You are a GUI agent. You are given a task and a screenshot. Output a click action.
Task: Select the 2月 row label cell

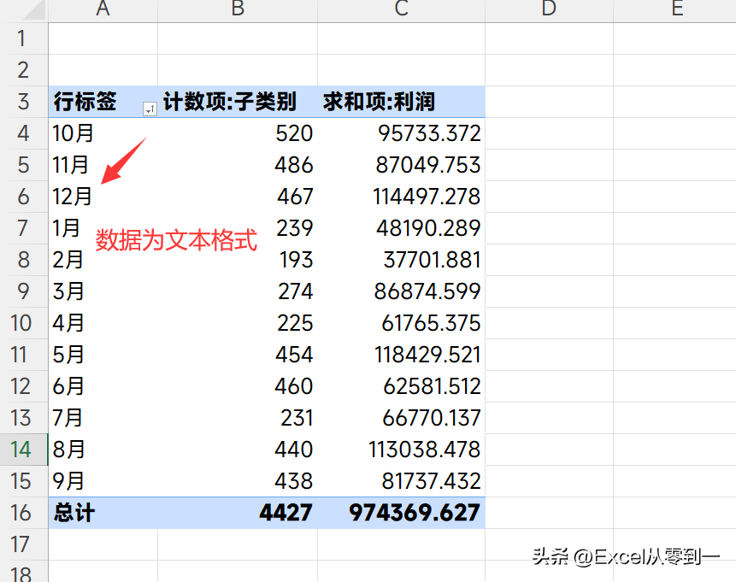point(103,260)
